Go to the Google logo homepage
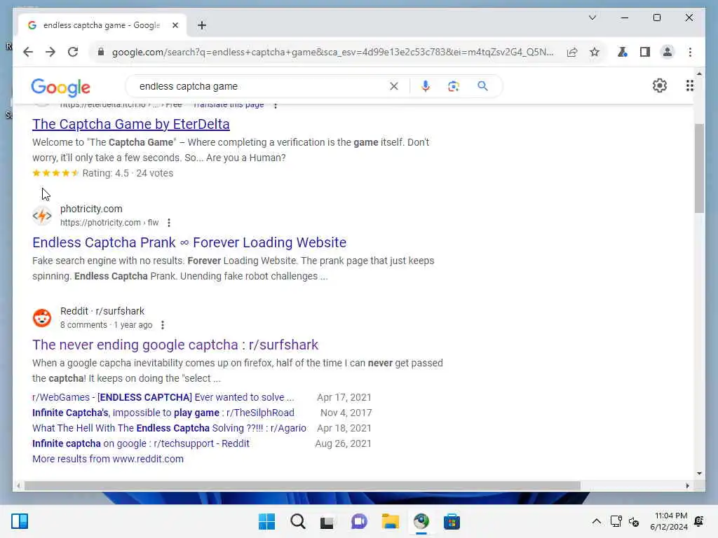This screenshot has height=538, width=718. tap(60, 88)
